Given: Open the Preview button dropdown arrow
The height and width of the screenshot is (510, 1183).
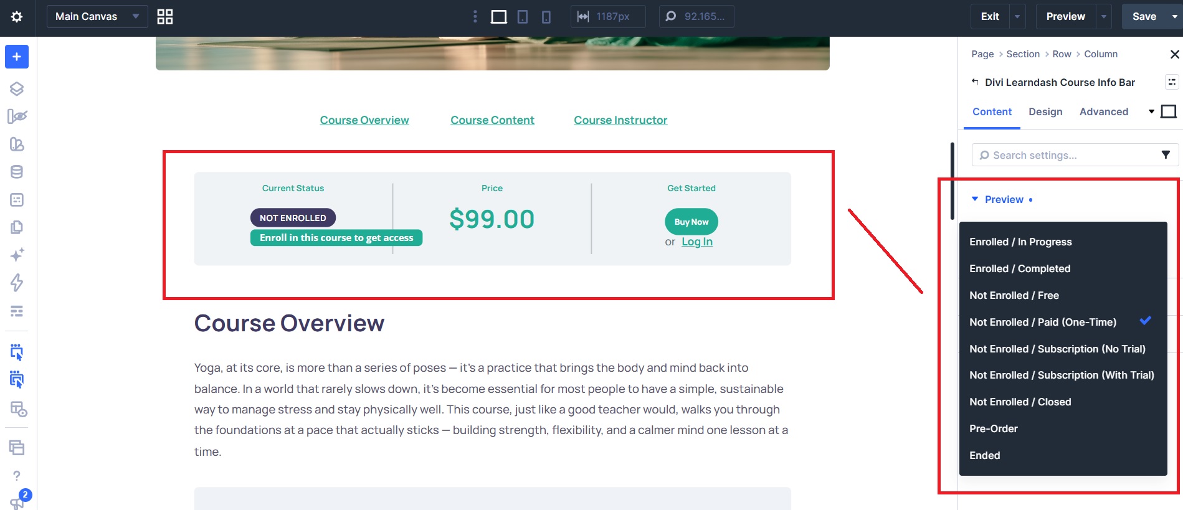Looking at the screenshot, I should coord(1103,17).
